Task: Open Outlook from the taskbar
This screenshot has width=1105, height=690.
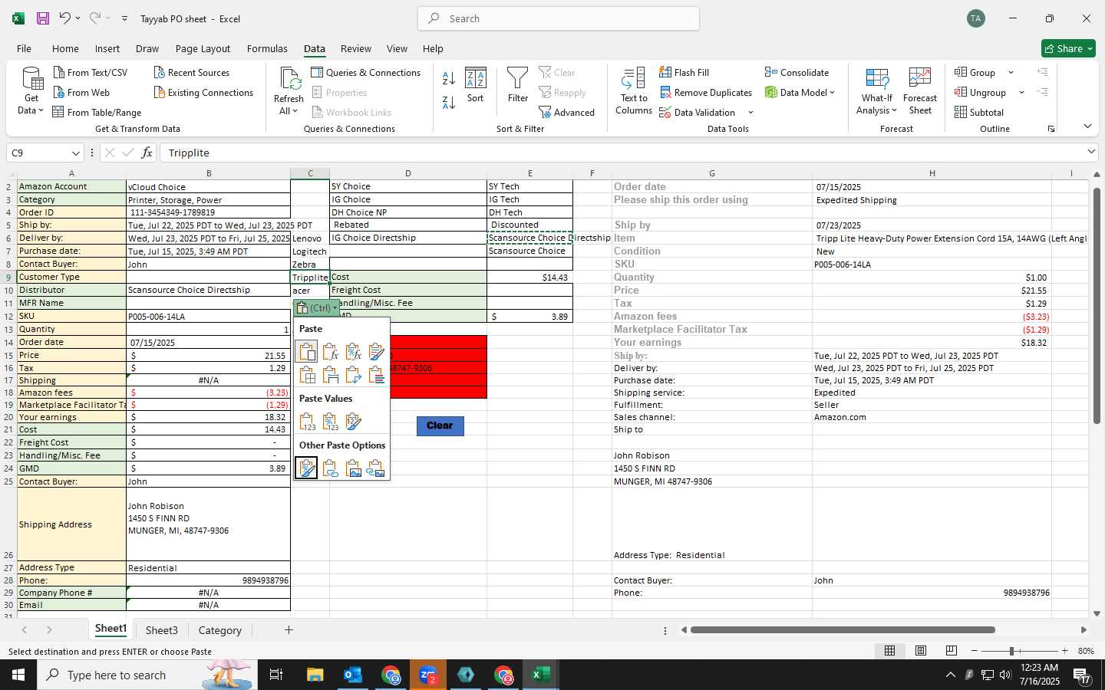Action: tap(352, 675)
